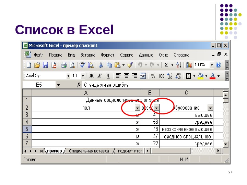Open a file with the Open folder icon

pyautogui.click(x=37, y=65)
